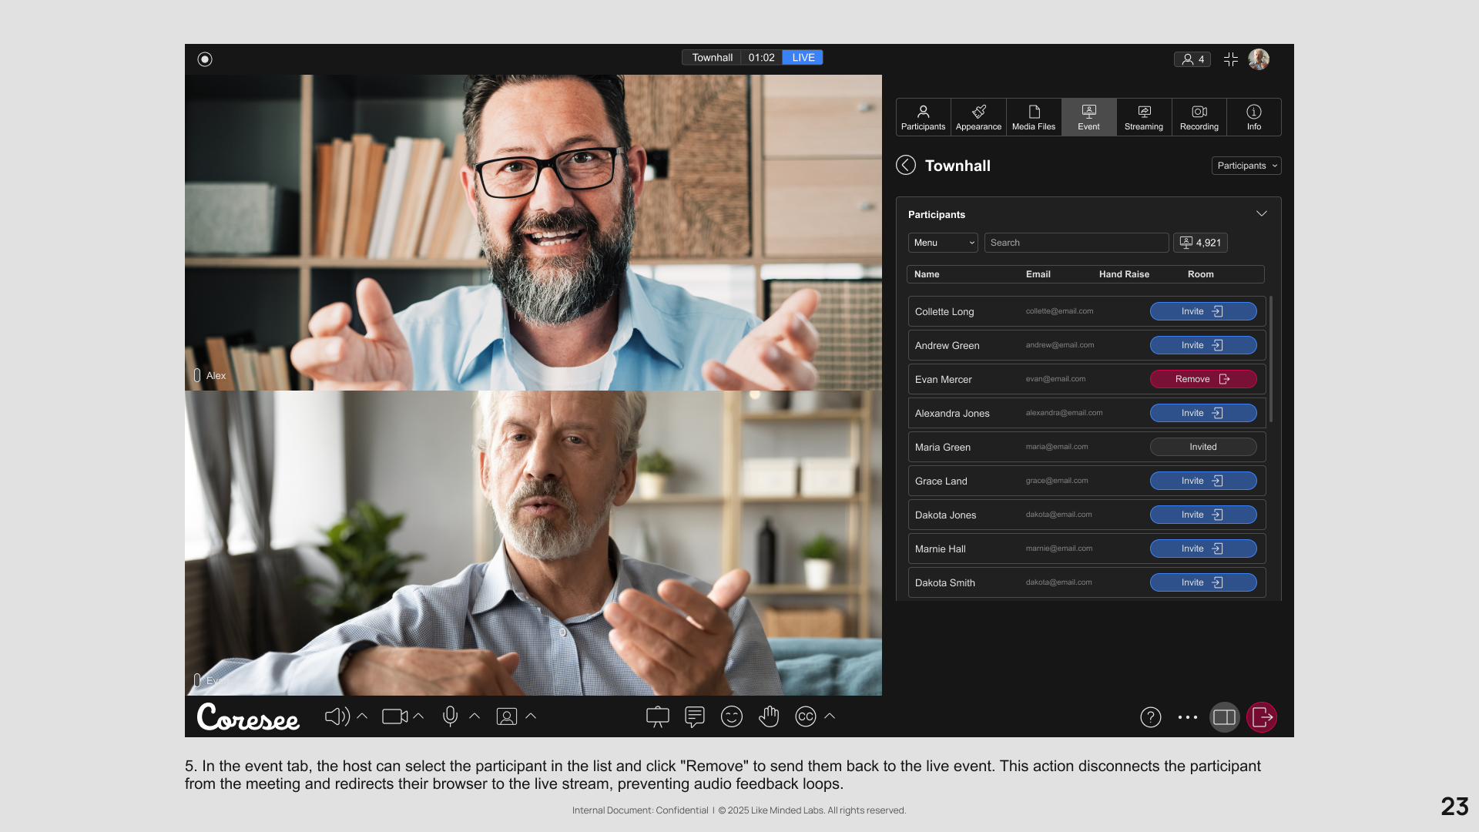The height and width of the screenshot is (832, 1479).
Task: Collapse the Participants section chevron
Action: 1261,213
